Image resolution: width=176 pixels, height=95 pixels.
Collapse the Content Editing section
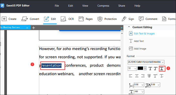point(129,27)
